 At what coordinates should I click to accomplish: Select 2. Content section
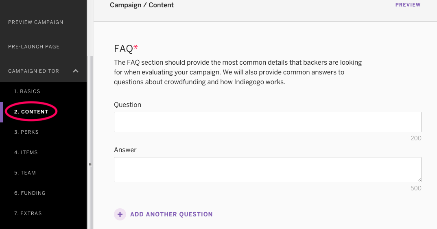point(31,112)
